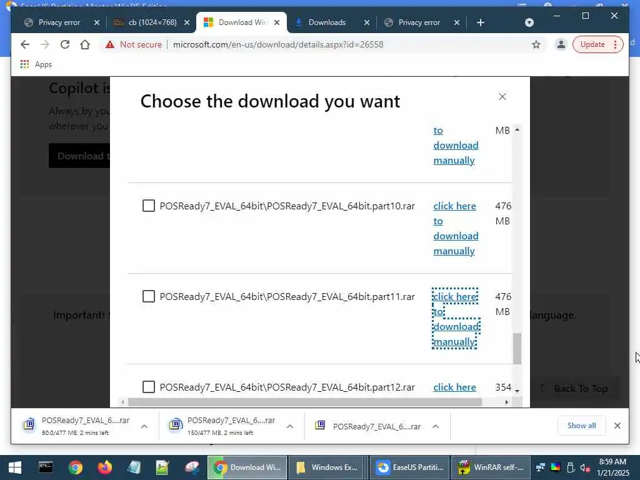Check the part10.rar checkbox
This screenshot has height=480, width=640.
tap(149, 206)
